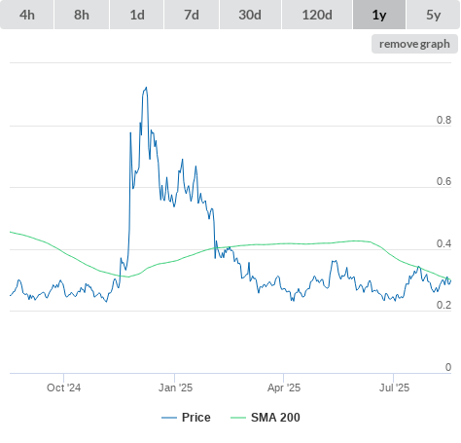Viewport: 461px width, 443px height.
Task: Toggle the SMA 200 legend label
Action: point(275,418)
